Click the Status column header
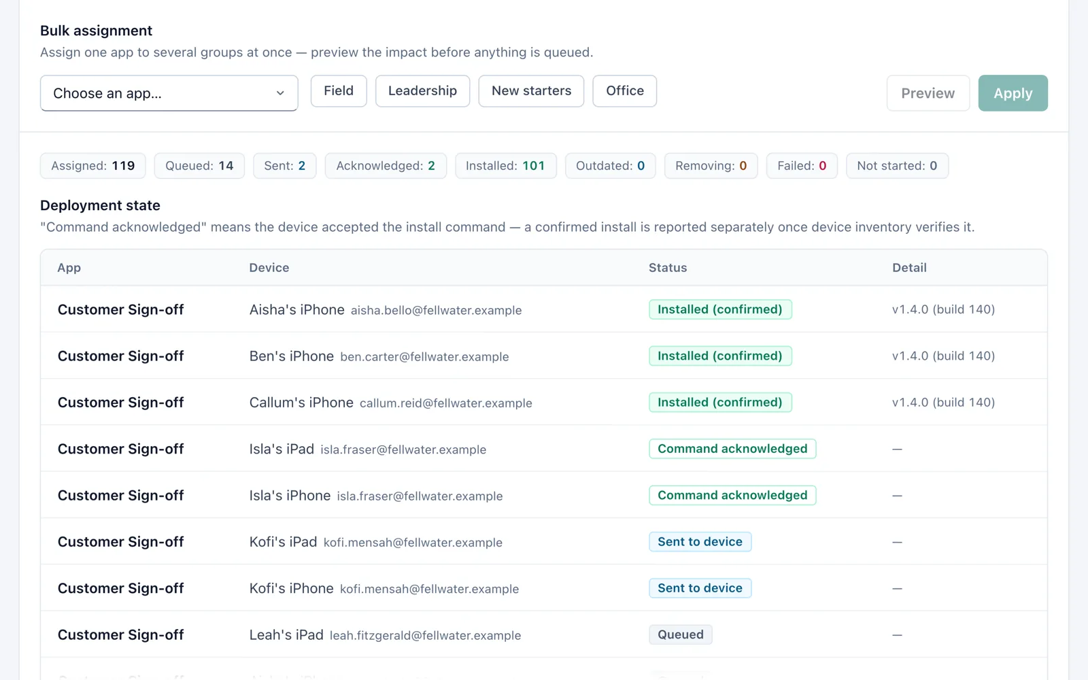 click(668, 268)
